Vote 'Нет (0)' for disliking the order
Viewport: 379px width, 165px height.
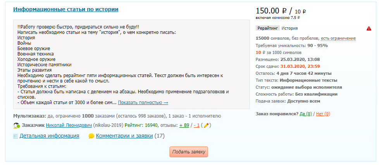point(323,114)
